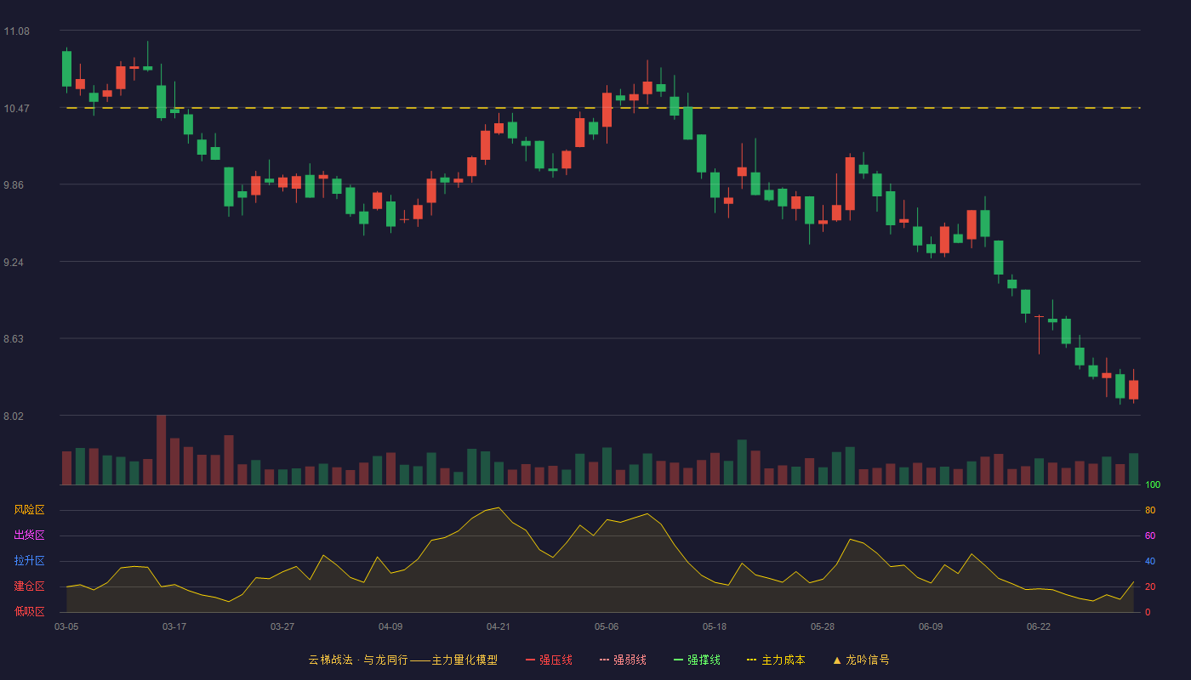Toggle the 强撑线 legend item

point(697,660)
